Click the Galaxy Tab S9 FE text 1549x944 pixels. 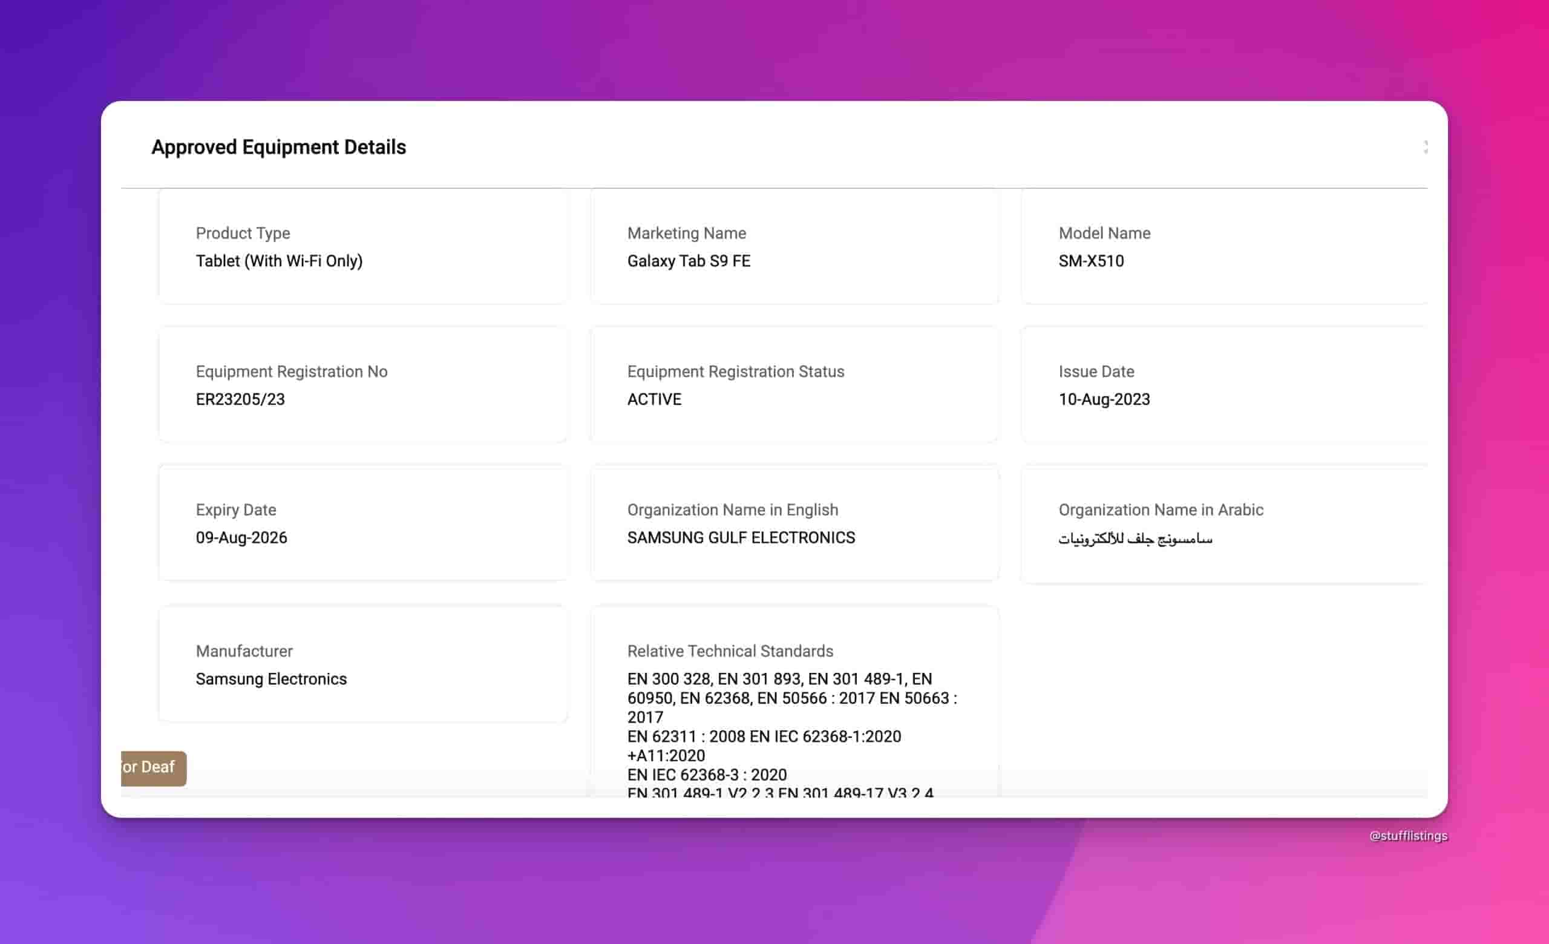689,261
